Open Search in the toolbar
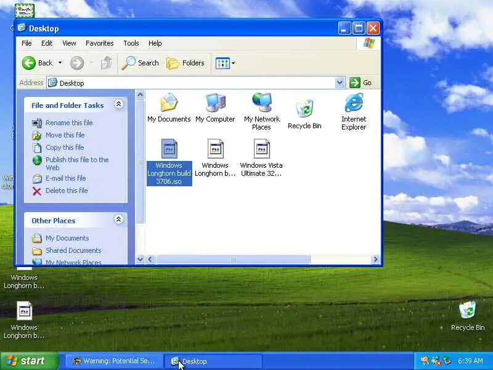Image resolution: width=493 pixels, height=370 pixels. 141,63
